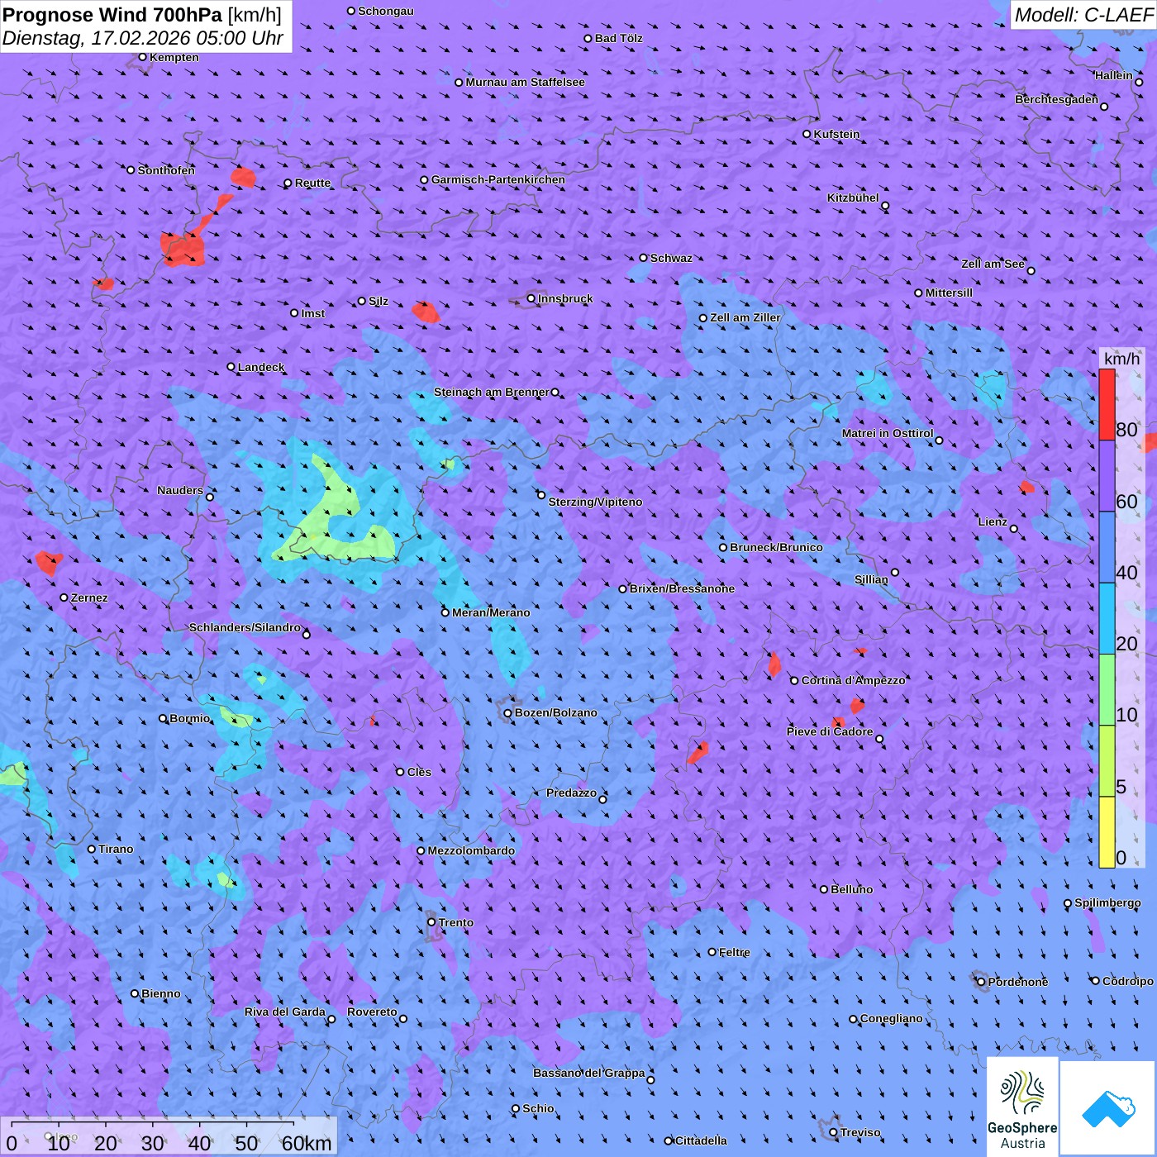The image size is (1157, 1157).
Task: Click the Bad Tölz label
Action: click(619, 38)
